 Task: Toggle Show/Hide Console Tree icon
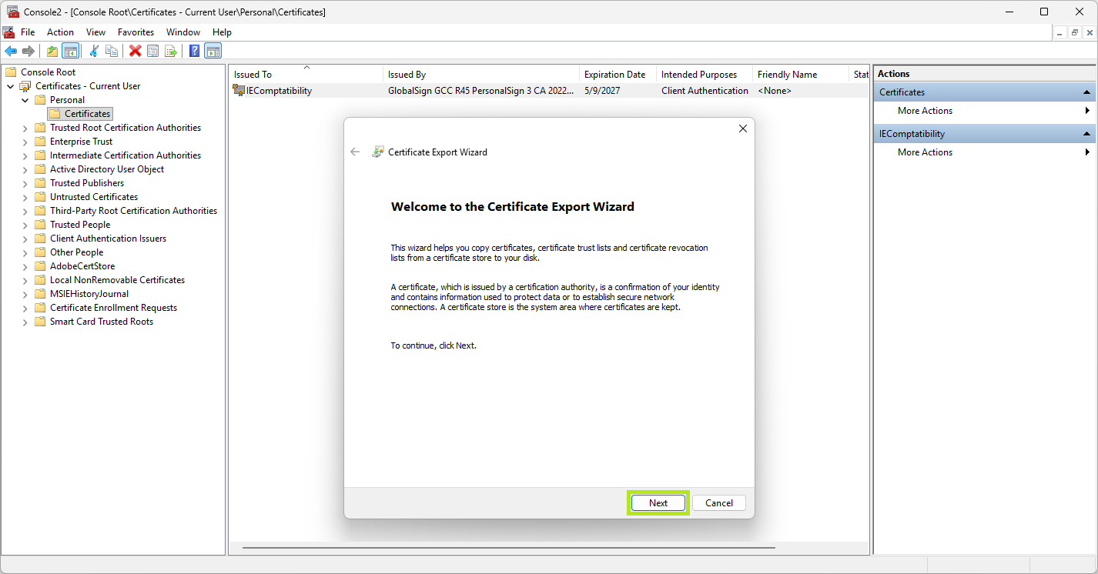(70, 51)
